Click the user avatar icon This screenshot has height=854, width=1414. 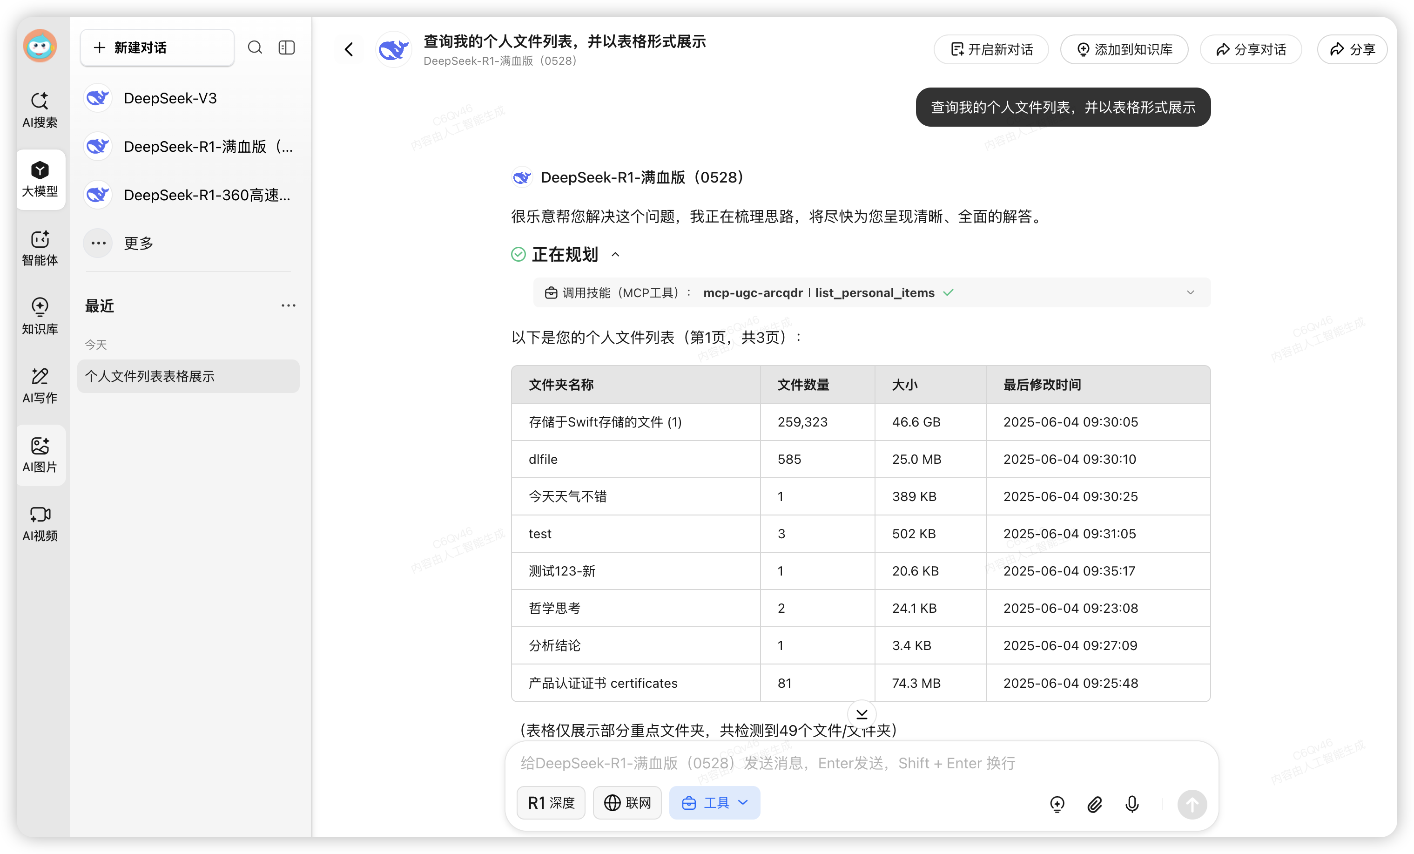coord(40,46)
